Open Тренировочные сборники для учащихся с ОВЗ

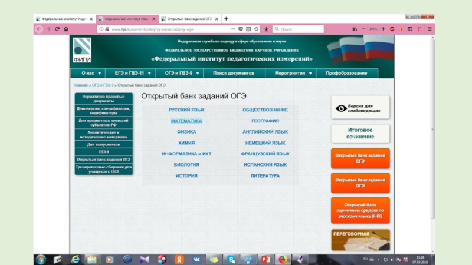coord(104,169)
